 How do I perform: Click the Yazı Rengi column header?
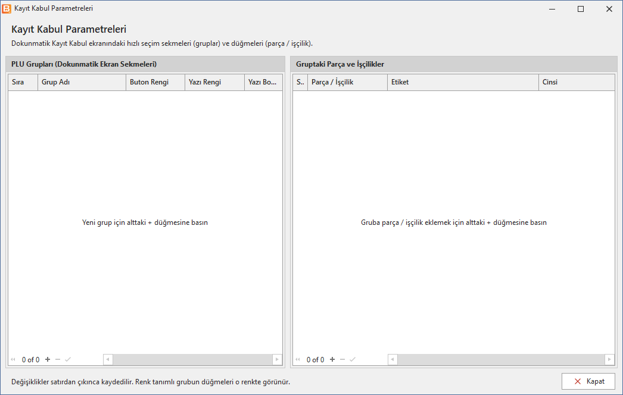[214, 82]
